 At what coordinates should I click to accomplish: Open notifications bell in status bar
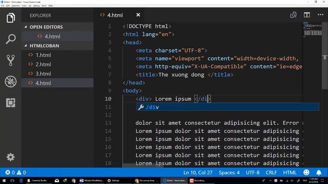pos(319,172)
